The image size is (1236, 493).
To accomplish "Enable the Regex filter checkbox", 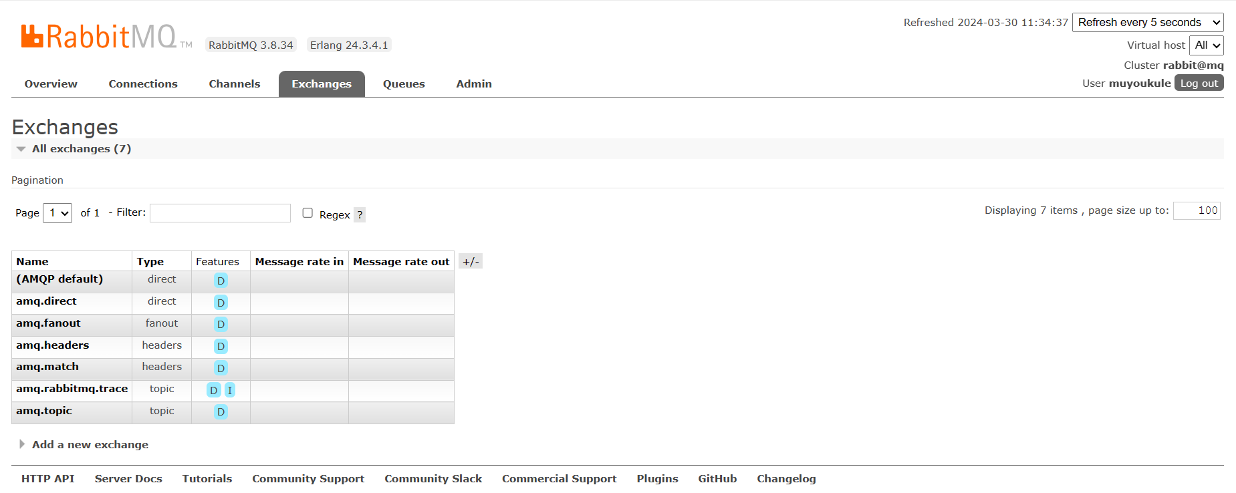I will point(307,213).
